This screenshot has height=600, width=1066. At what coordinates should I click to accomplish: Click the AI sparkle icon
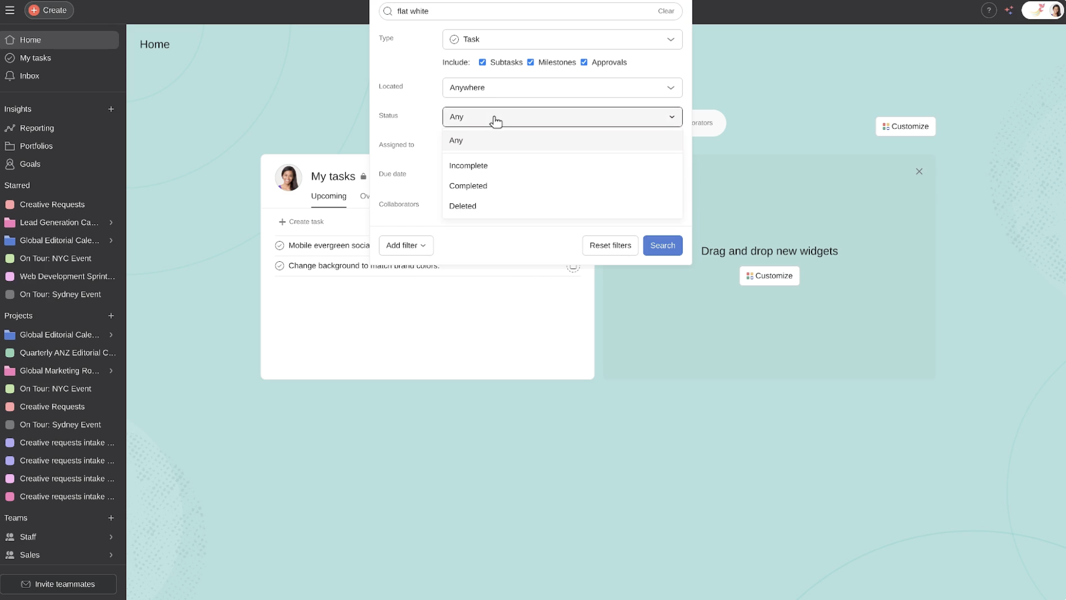1009,10
